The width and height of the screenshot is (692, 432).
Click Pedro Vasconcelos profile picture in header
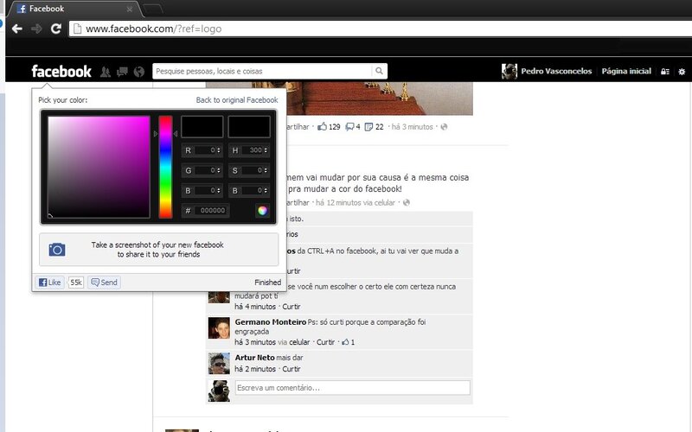[509, 71]
